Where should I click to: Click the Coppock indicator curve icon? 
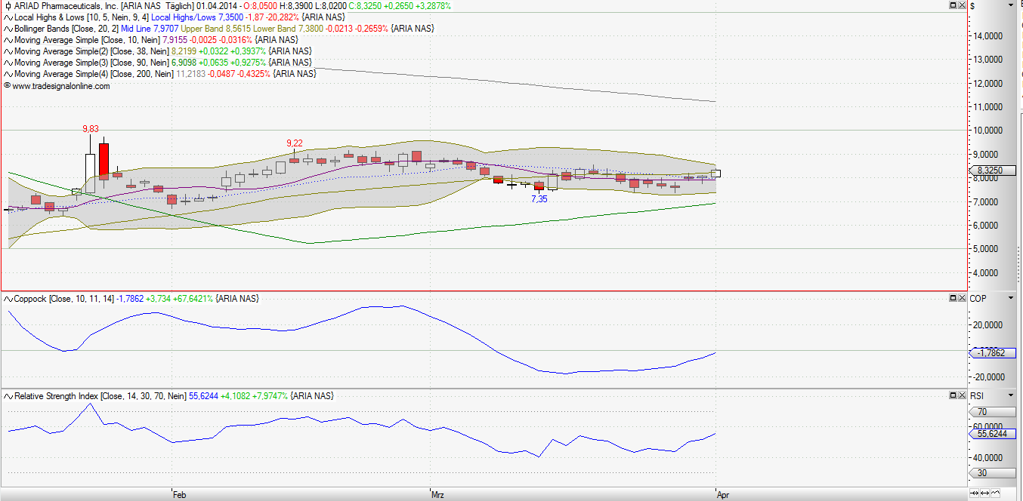[8, 298]
